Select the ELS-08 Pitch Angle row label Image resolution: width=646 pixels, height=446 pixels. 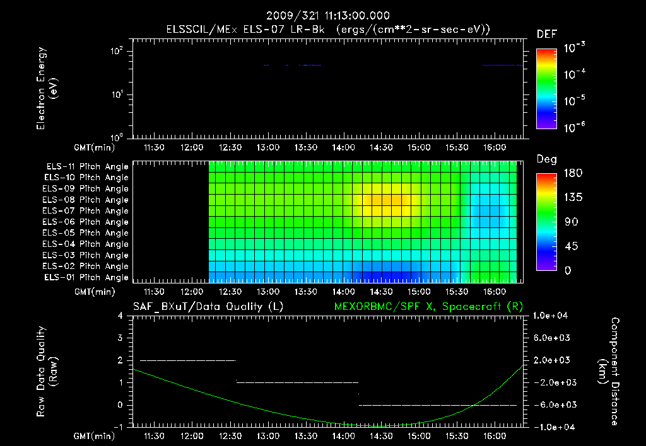click(x=86, y=200)
